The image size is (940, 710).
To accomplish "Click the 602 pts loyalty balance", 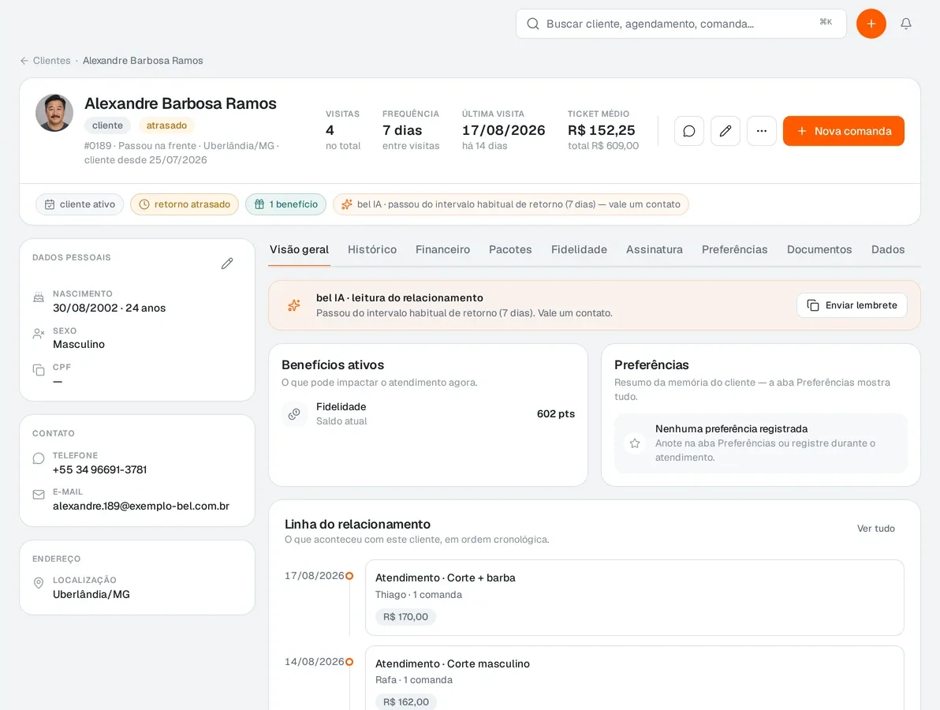I will pyautogui.click(x=556, y=413).
